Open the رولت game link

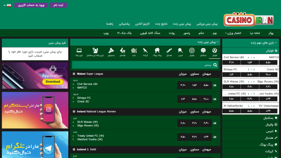point(172,33)
